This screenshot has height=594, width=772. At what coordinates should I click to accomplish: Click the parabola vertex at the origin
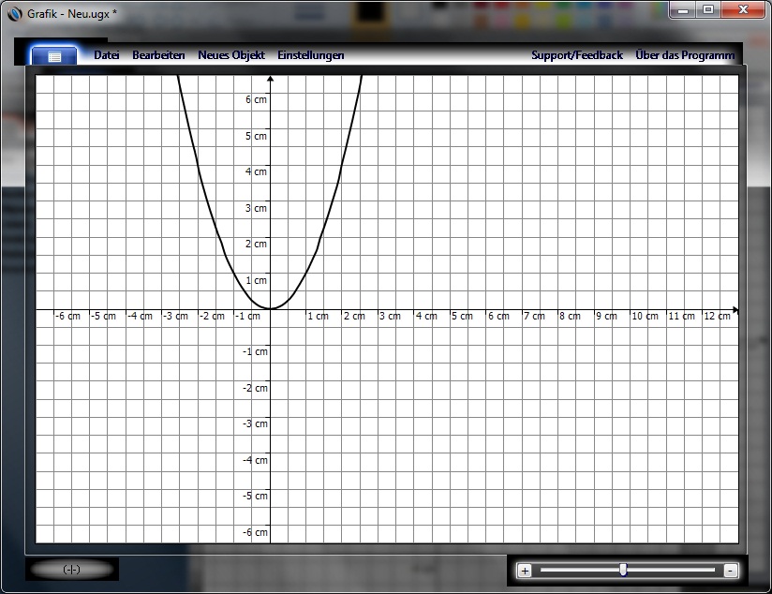(x=270, y=308)
